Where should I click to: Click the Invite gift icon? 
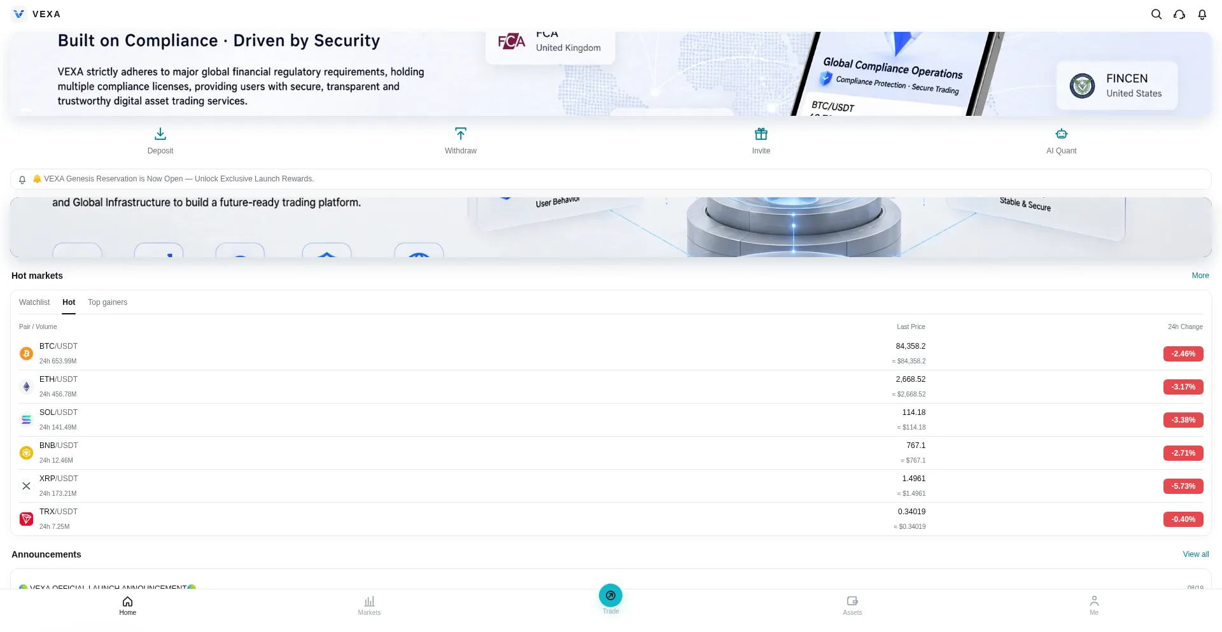(761, 134)
